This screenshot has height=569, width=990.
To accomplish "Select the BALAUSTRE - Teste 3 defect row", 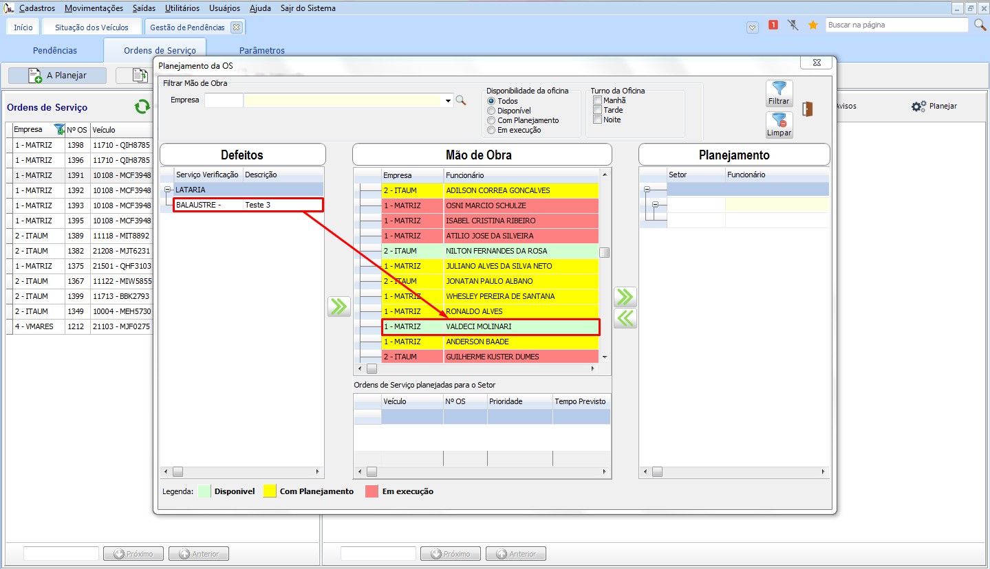I will (x=248, y=205).
